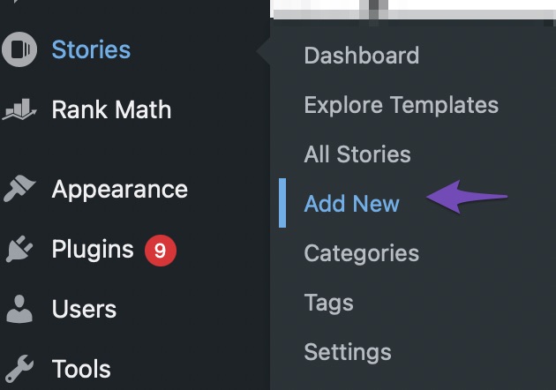Click the Stories circular icon
556x390 pixels.
point(19,49)
